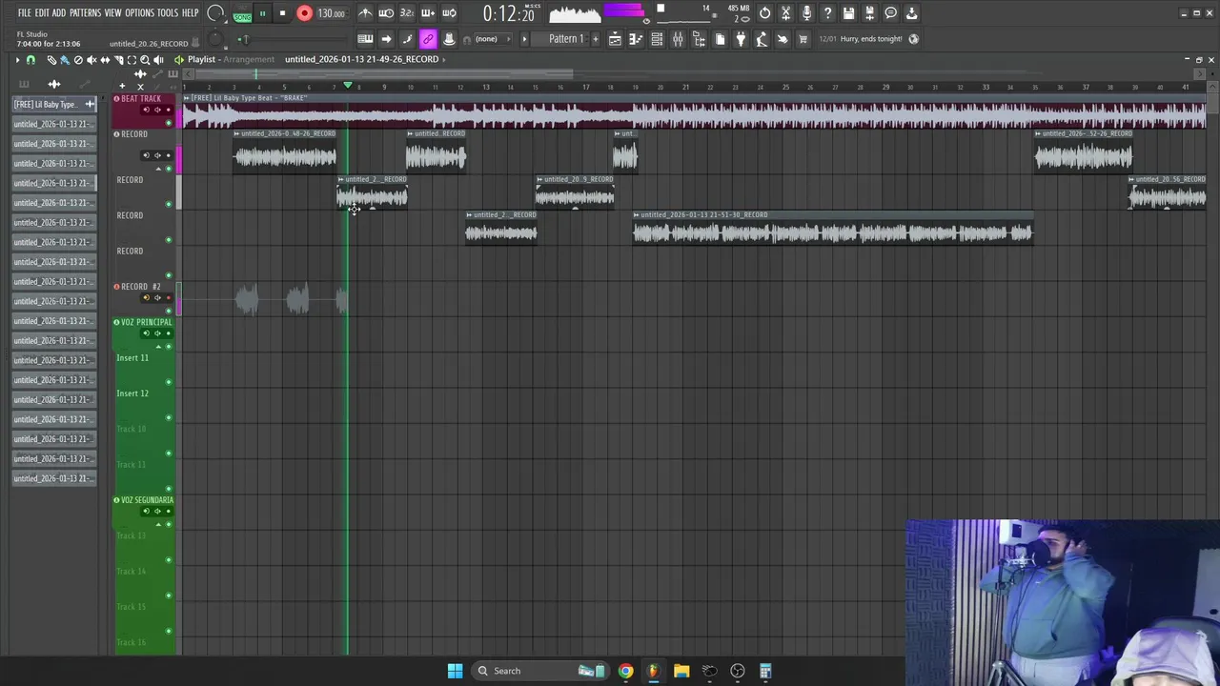
Task: Click the step editing arrow icon
Action: tap(386, 39)
